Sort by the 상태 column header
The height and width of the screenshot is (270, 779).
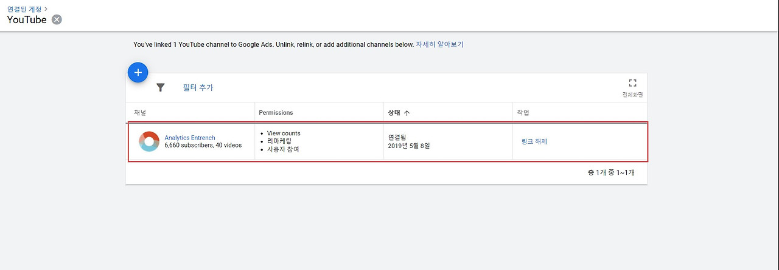[x=399, y=112]
